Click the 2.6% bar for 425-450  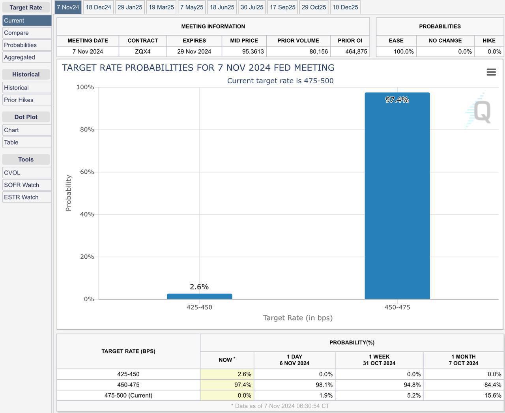[x=199, y=296]
